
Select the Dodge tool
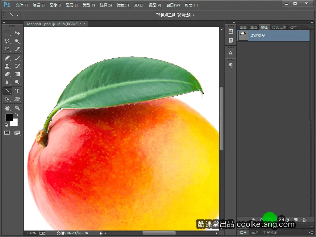[17, 82]
